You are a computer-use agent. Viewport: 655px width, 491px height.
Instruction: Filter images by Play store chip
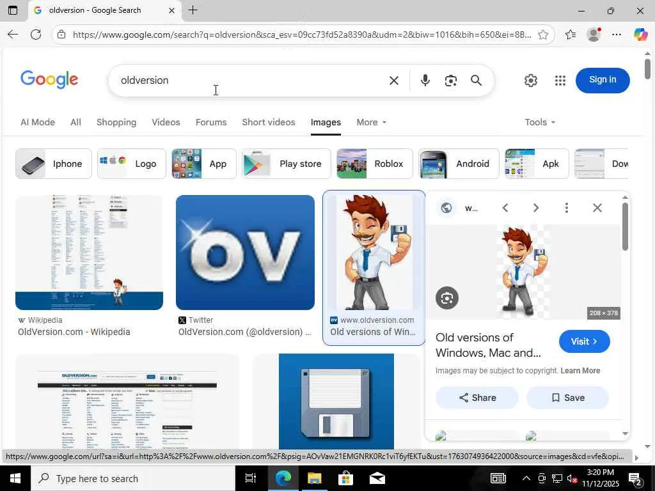(286, 164)
